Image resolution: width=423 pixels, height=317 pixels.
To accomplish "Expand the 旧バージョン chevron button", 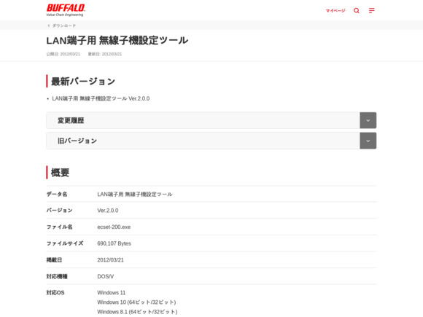I will pyautogui.click(x=368, y=141).
